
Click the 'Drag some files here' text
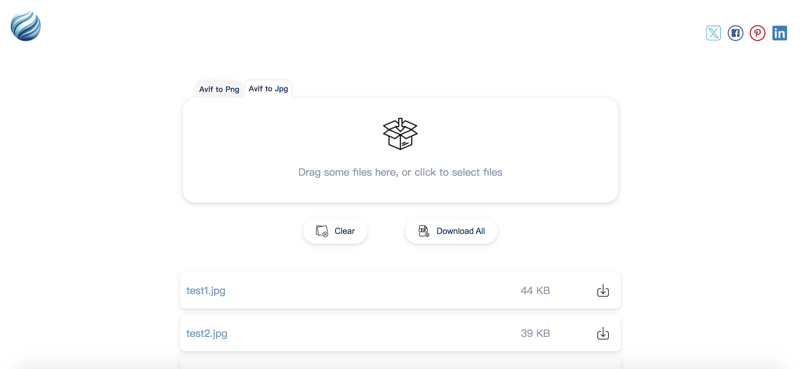click(400, 172)
